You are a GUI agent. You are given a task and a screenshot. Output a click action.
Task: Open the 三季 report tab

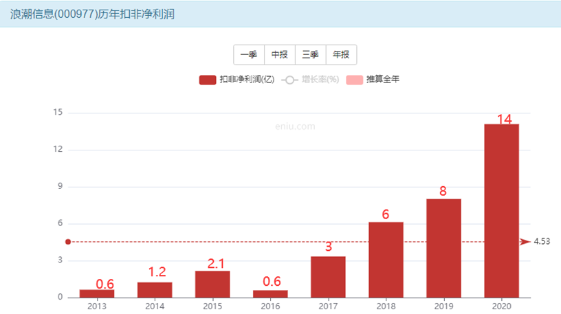point(311,55)
